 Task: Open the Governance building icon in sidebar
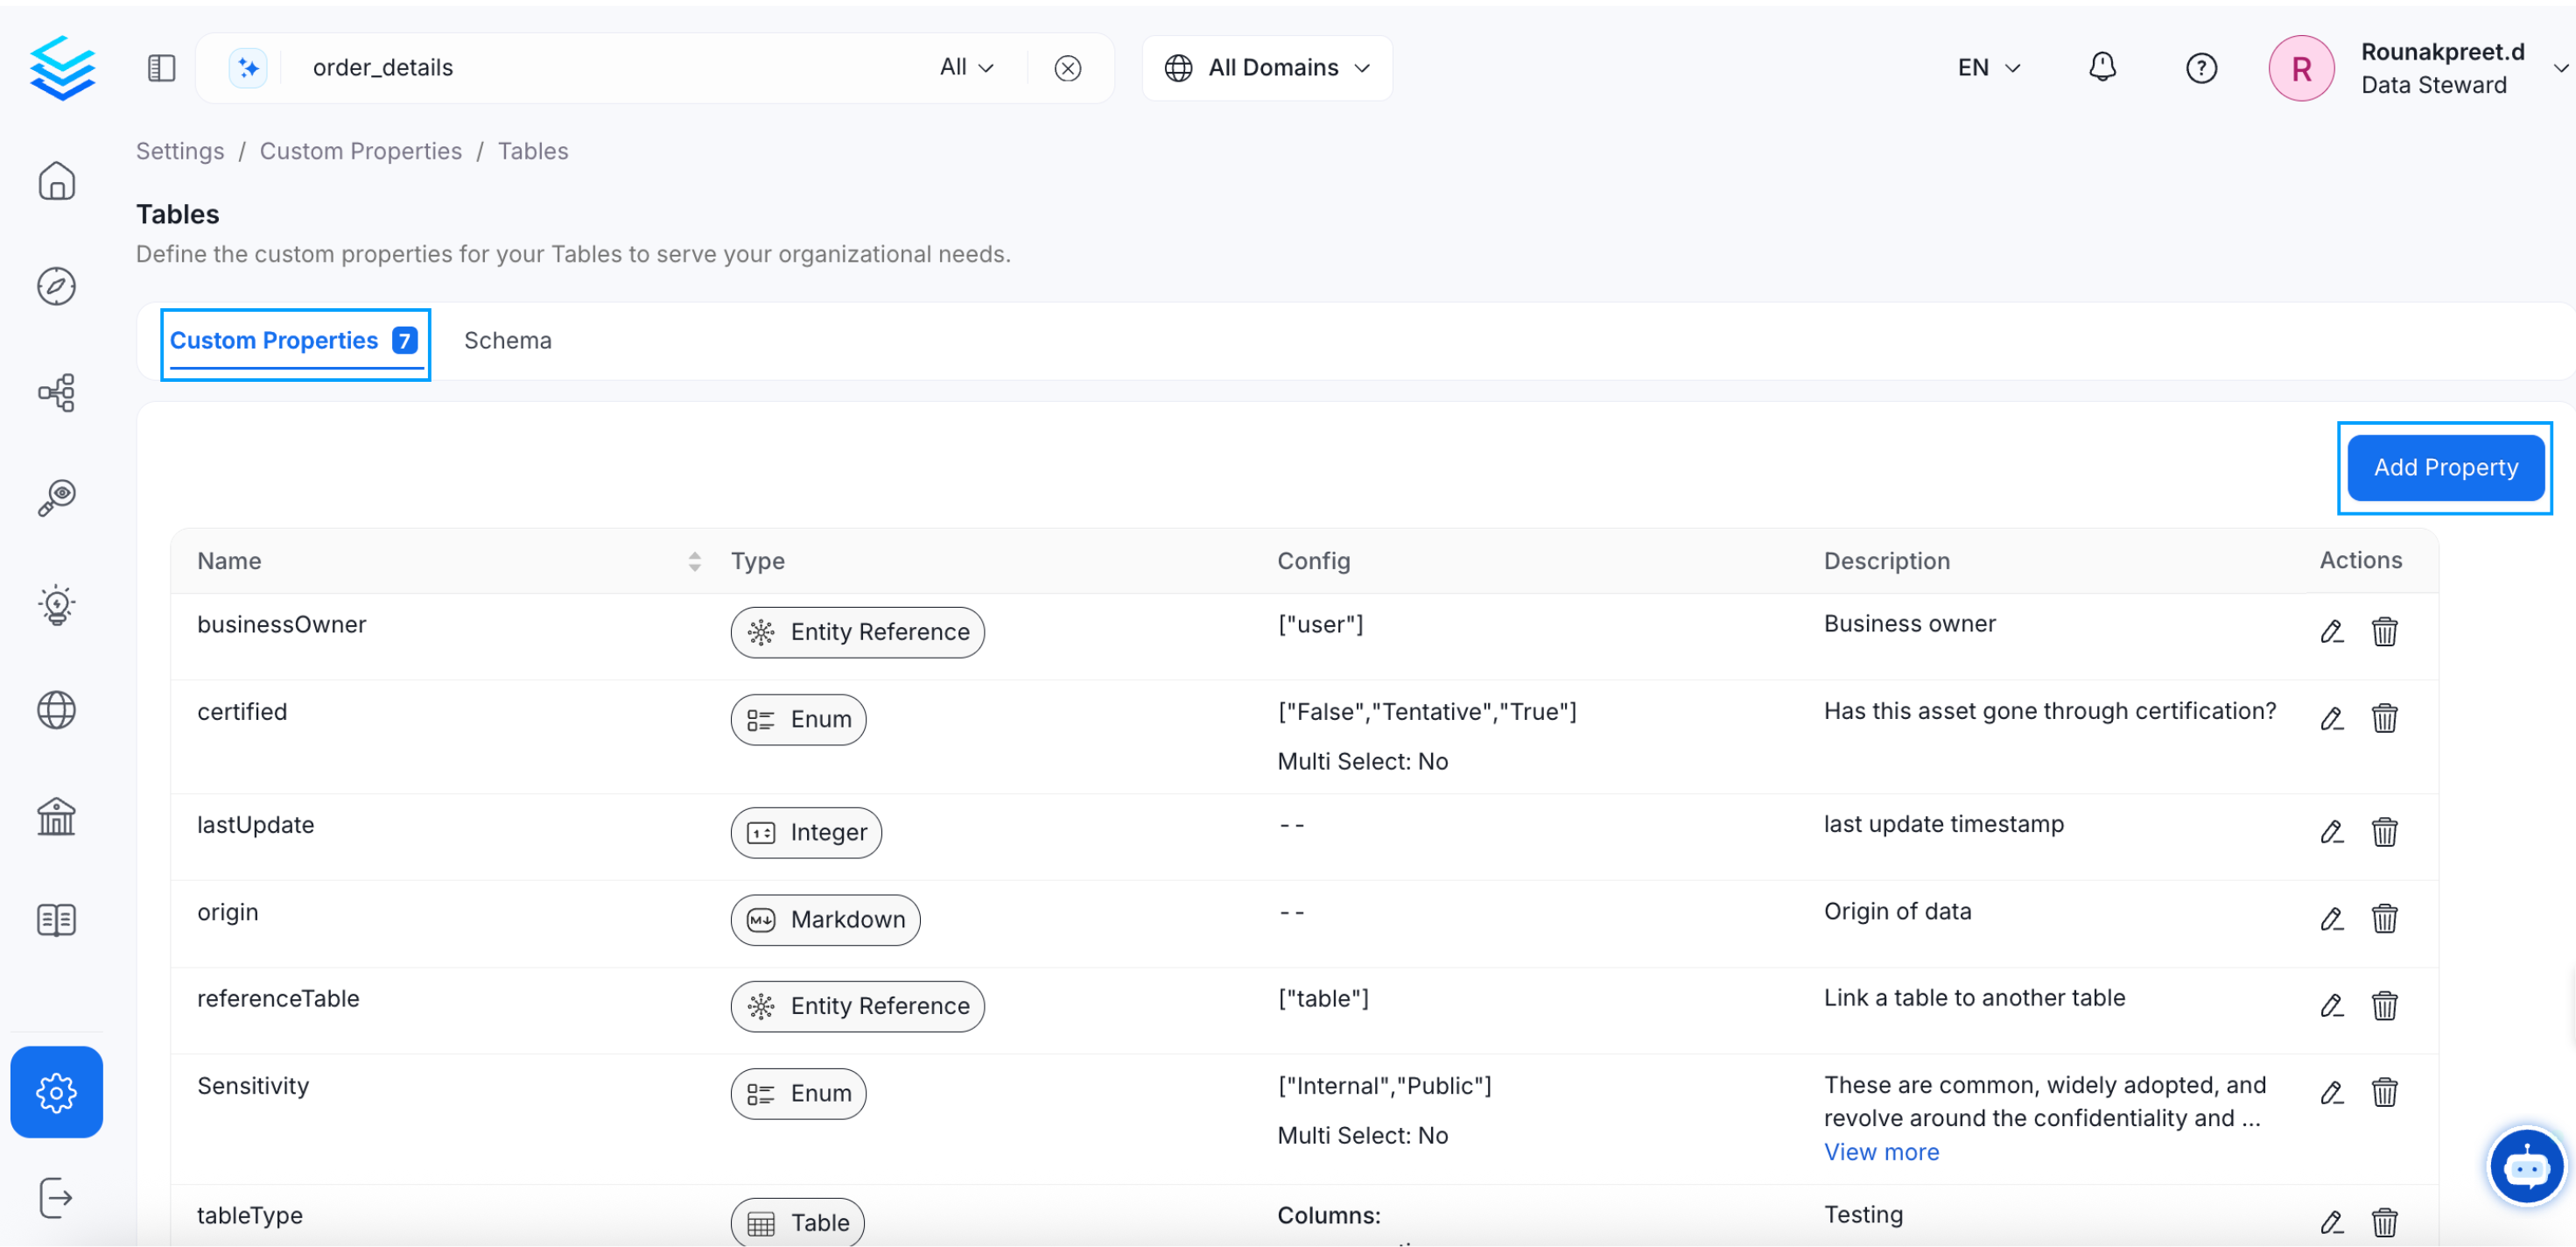pyautogui.click(x=56, y=815)
